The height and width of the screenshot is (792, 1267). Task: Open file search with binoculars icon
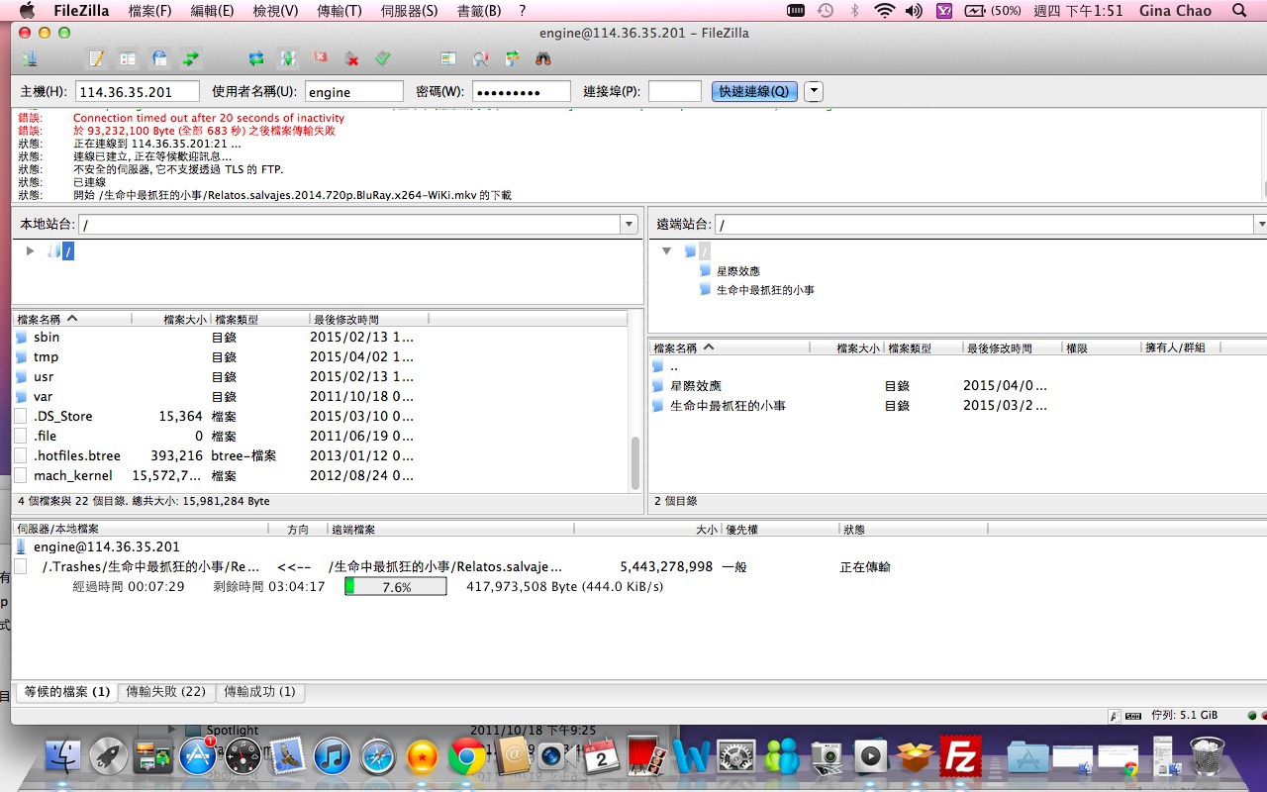[x=542, y=58]
